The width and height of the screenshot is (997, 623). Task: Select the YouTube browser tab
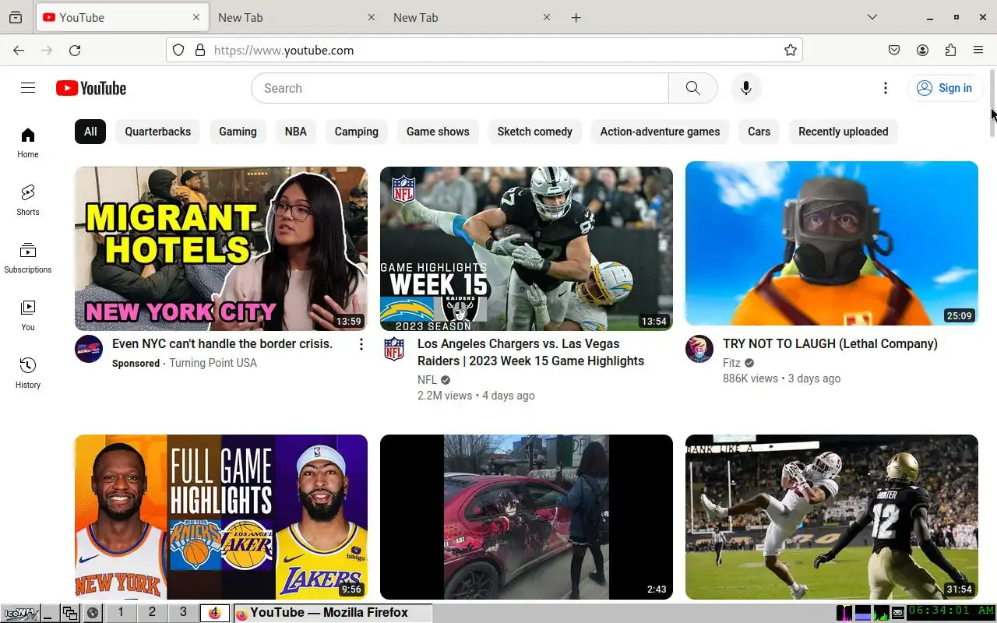click(x=122, y=17)
